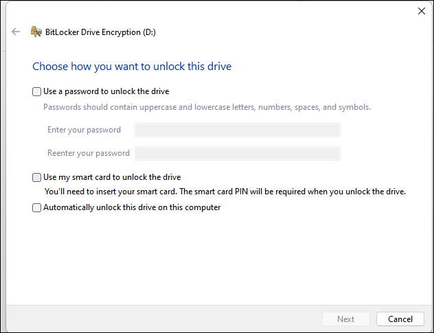The height and width of the screenshot is (333, 434).
Task: Enable the password unlock checkbox
Action: tap(37, 91)
